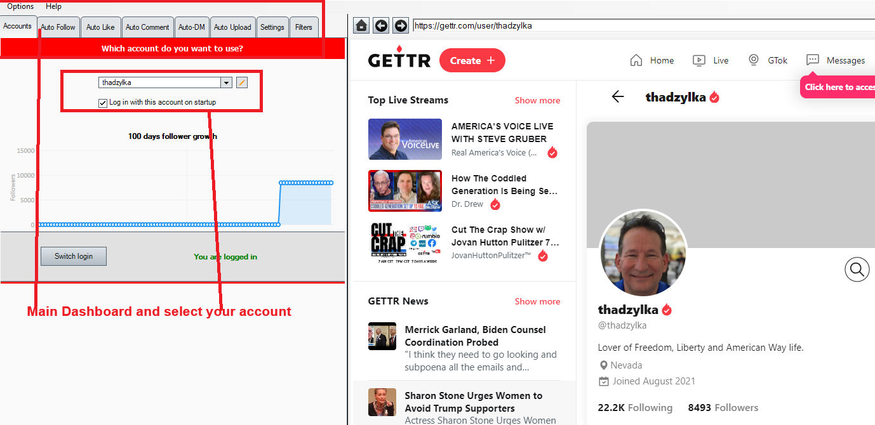Click 'Cut The Crap Show w/ Jovan Hutton Pulitzer' title

[505, 236]
